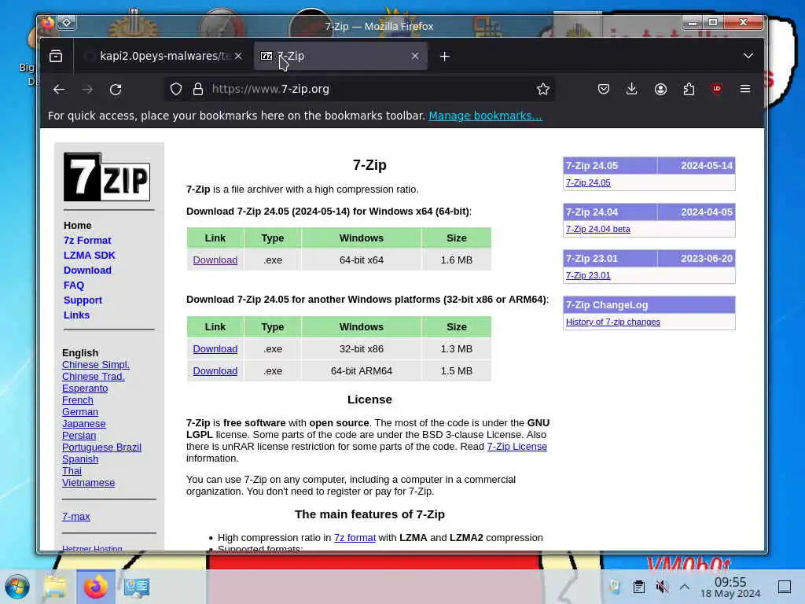Open the computer settings taskbar icon
This screenshot has height=604, width=805.
(137, 587)
